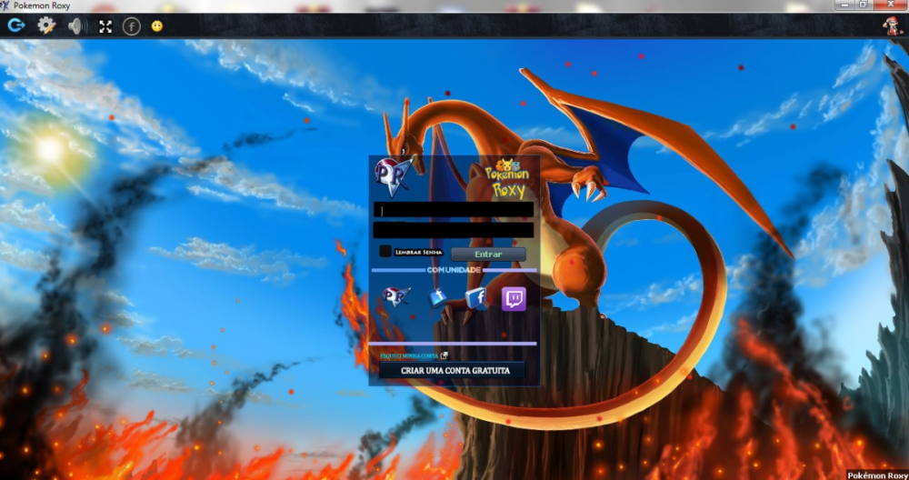Open the blue Tumblr community icon
This screenshot has width=909, height=480.
coord(438,297)
